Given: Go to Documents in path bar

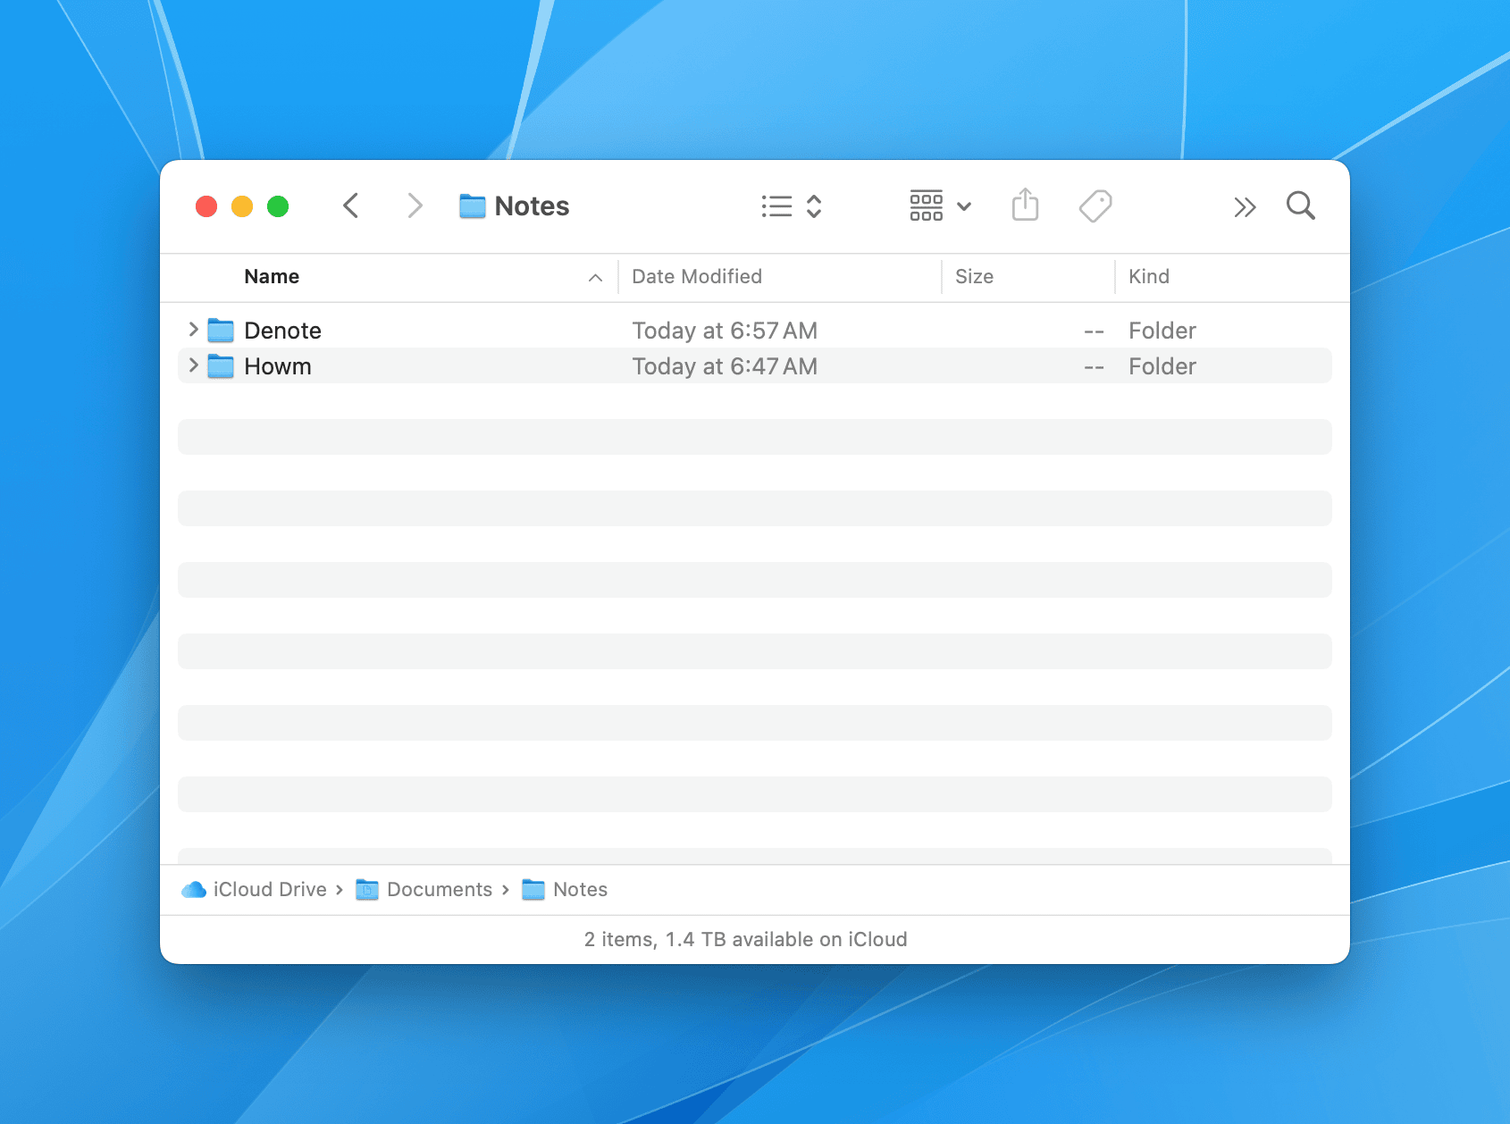Looking at the screenshot, I should [438, 890].
